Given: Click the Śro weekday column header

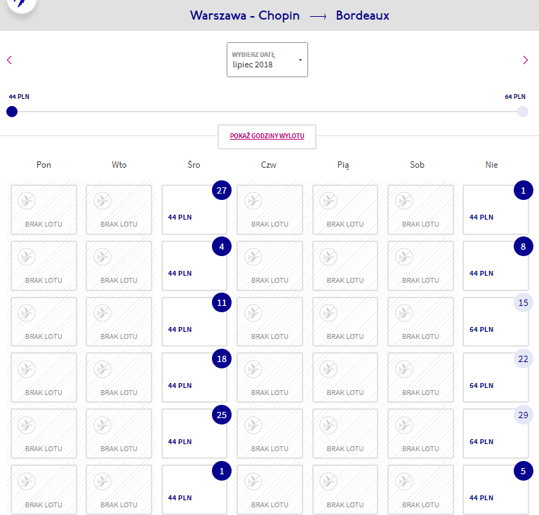Looking at the screenshot, I should coord(194,165).
